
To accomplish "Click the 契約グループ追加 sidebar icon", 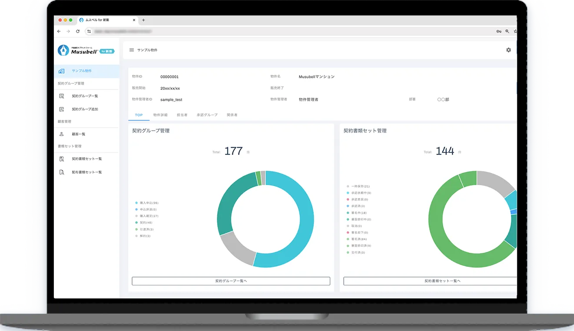I will pos(62,109).
